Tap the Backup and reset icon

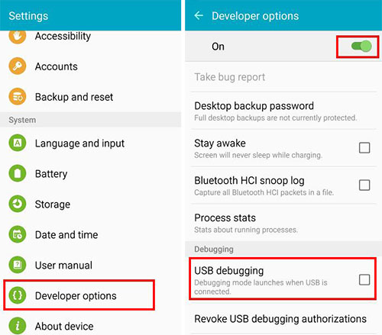(x=18, y=97)
